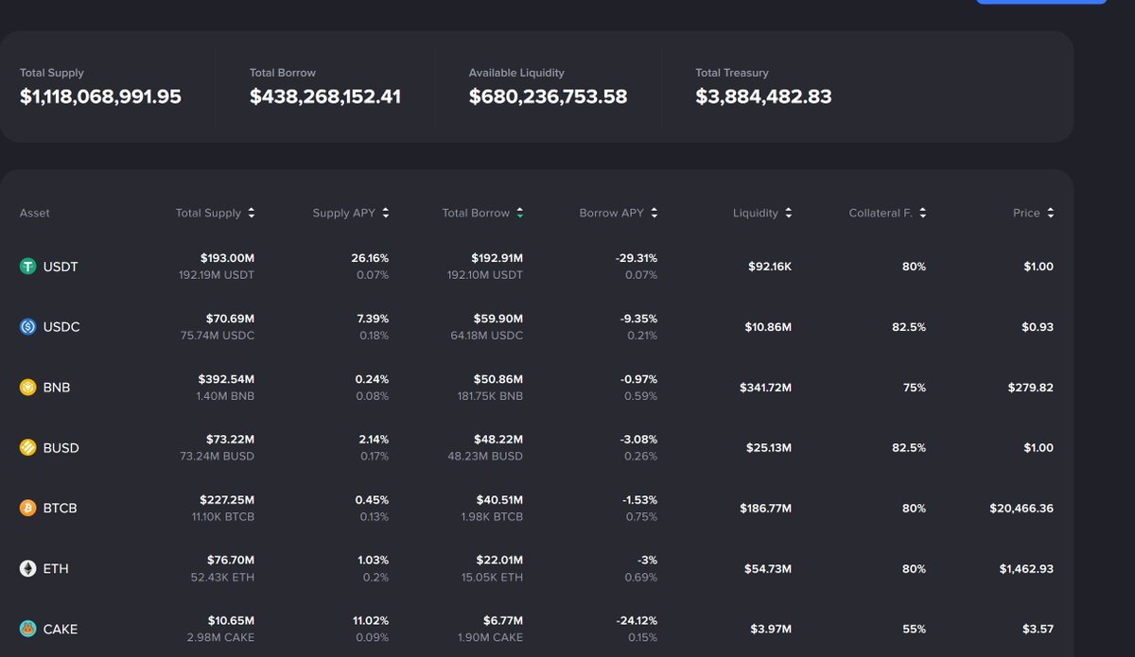Sort table by Collateral F. arrows

pos(923,214)
